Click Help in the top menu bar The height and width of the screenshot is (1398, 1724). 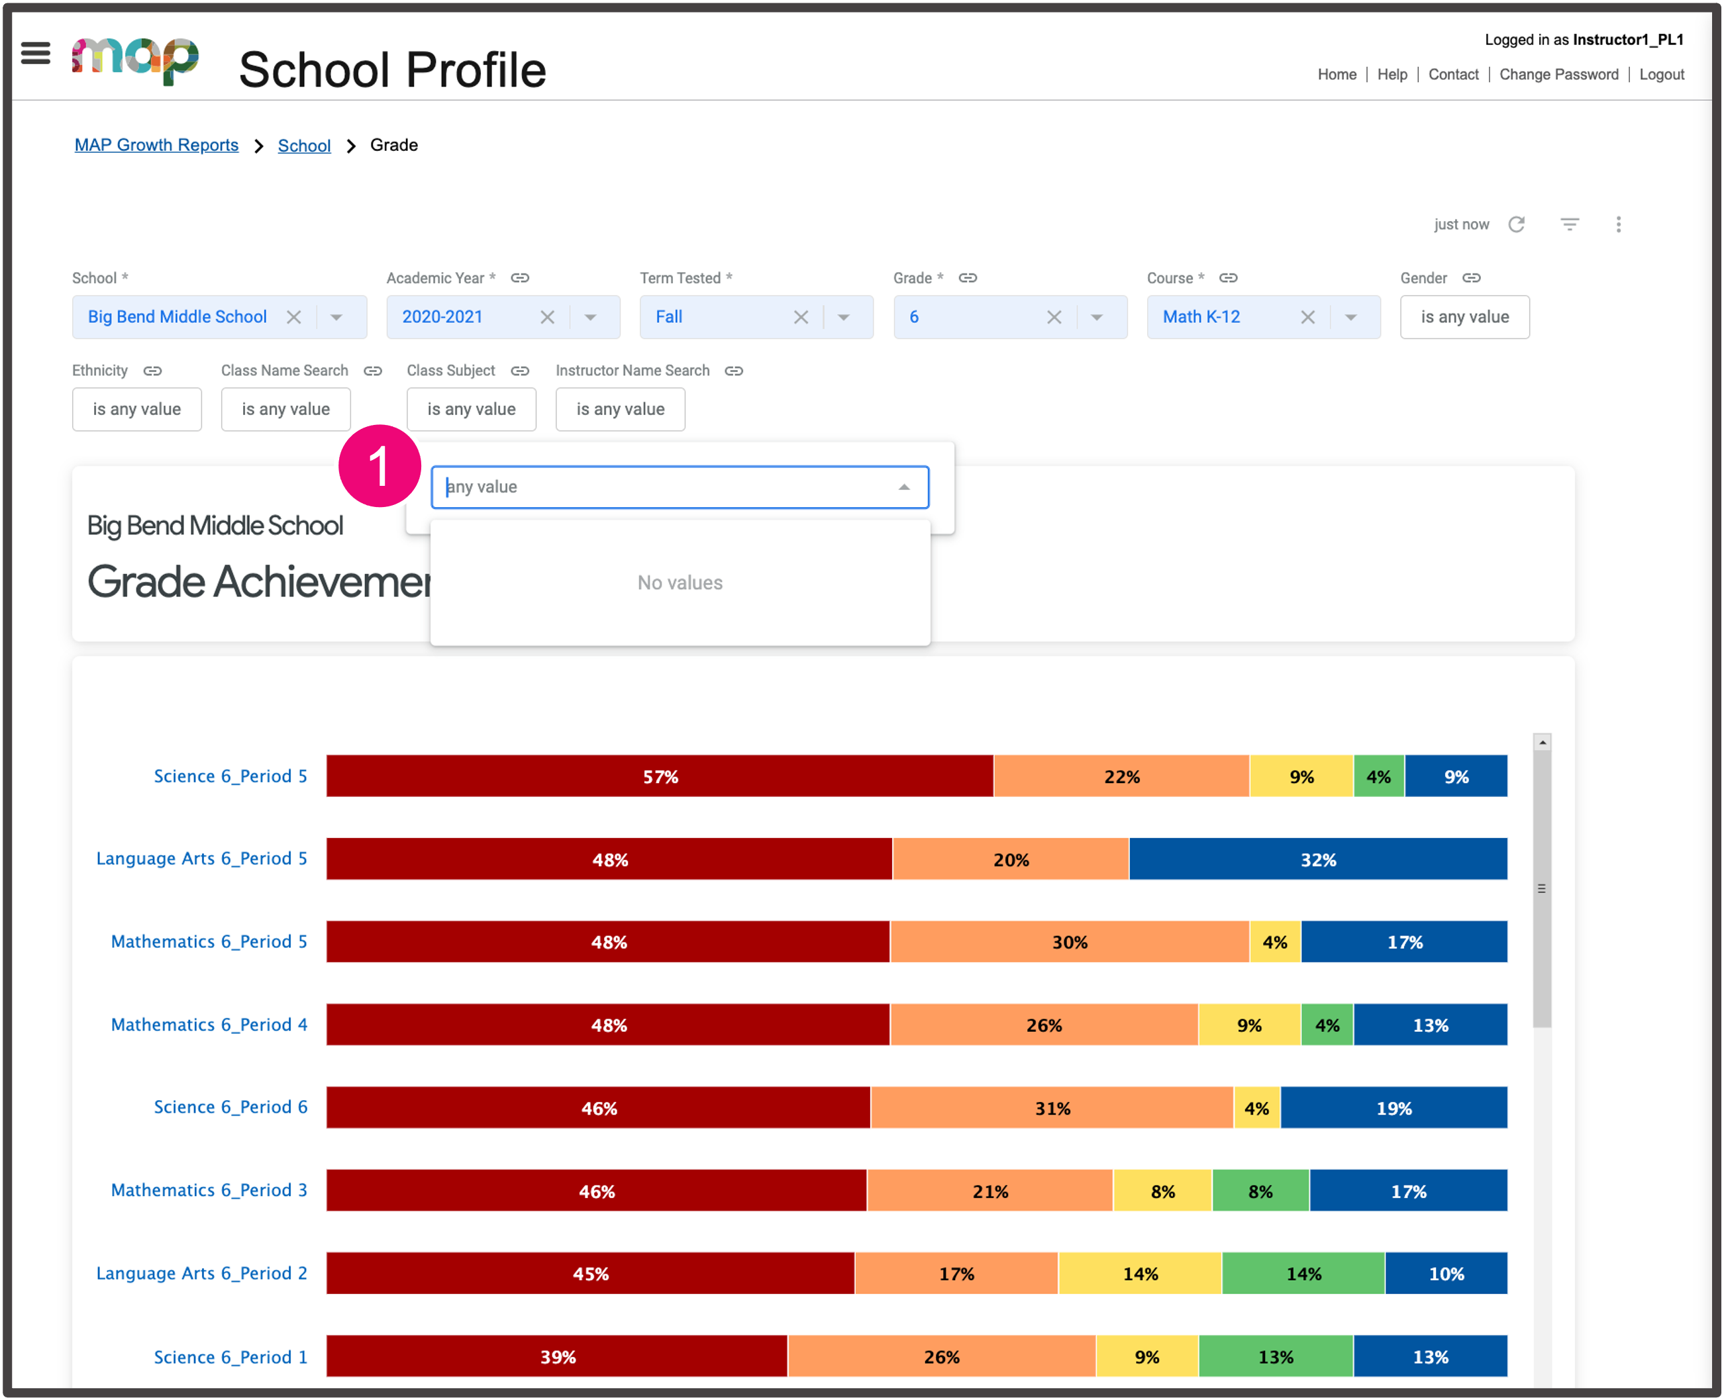[x=1393, y=74]
